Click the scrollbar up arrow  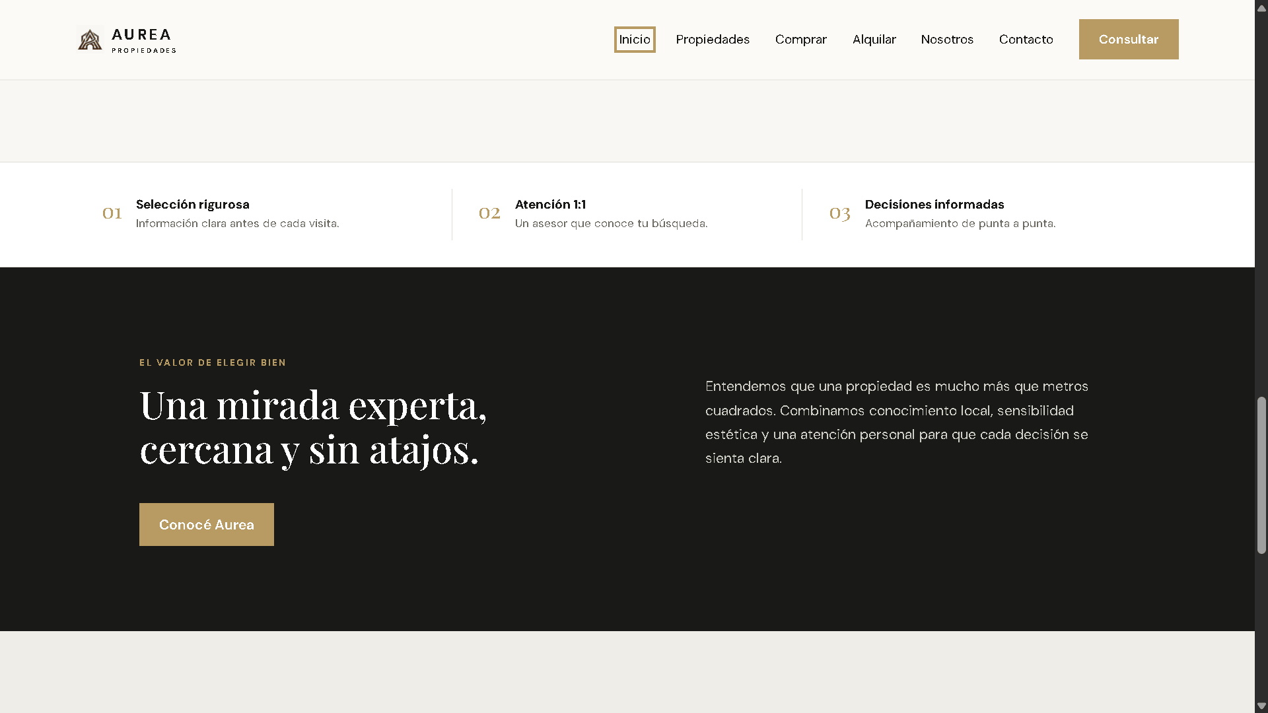click(1261, 8)
